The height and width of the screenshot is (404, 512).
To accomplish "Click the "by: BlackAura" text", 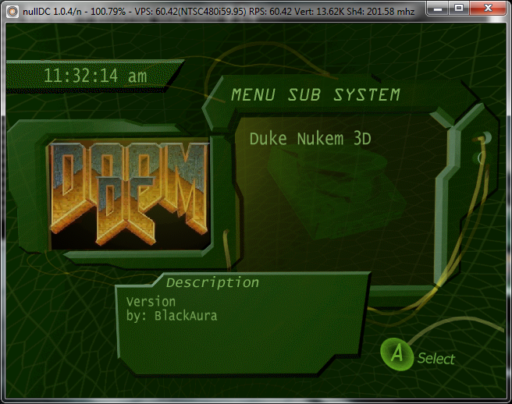I will pyautogui.click(x=172, y=316).
